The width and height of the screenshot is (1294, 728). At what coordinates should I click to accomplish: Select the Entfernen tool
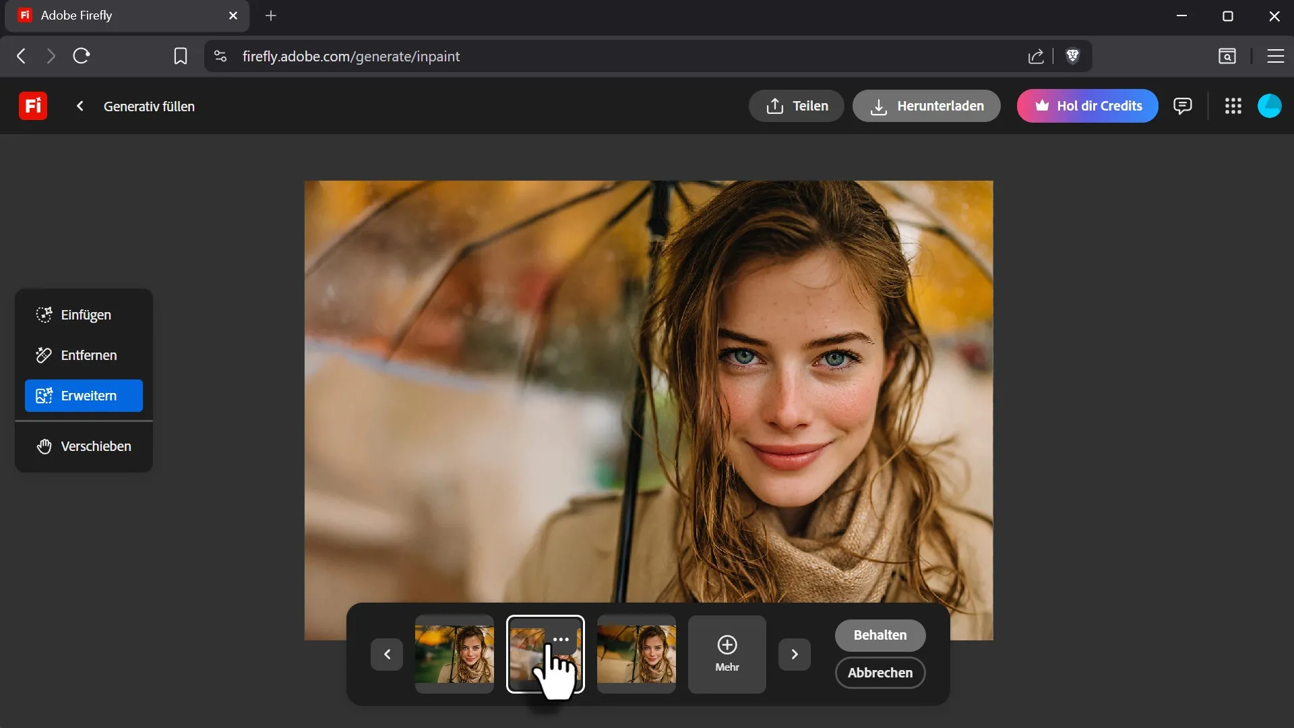click(x=84, y=355)
